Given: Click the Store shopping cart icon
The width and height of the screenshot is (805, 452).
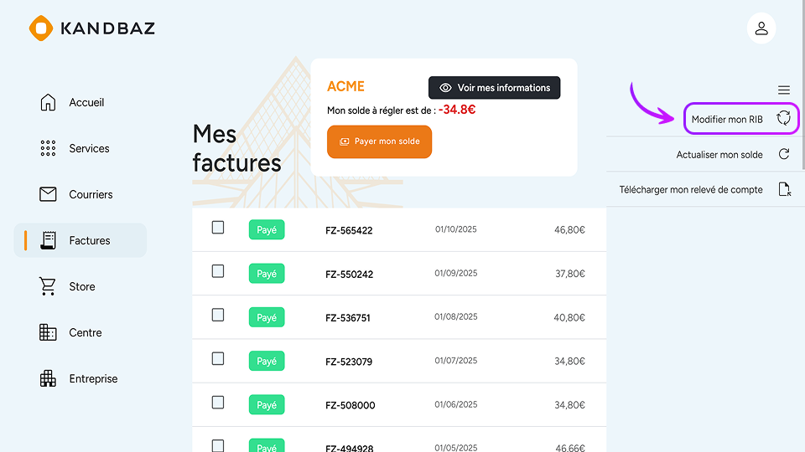Looking at the screenshot, I should coord(48,286).
